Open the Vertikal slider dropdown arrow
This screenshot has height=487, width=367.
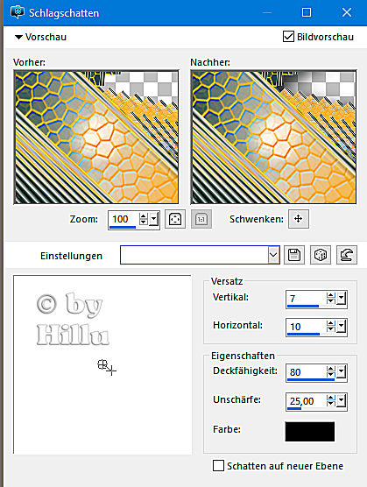pos(342,299)
